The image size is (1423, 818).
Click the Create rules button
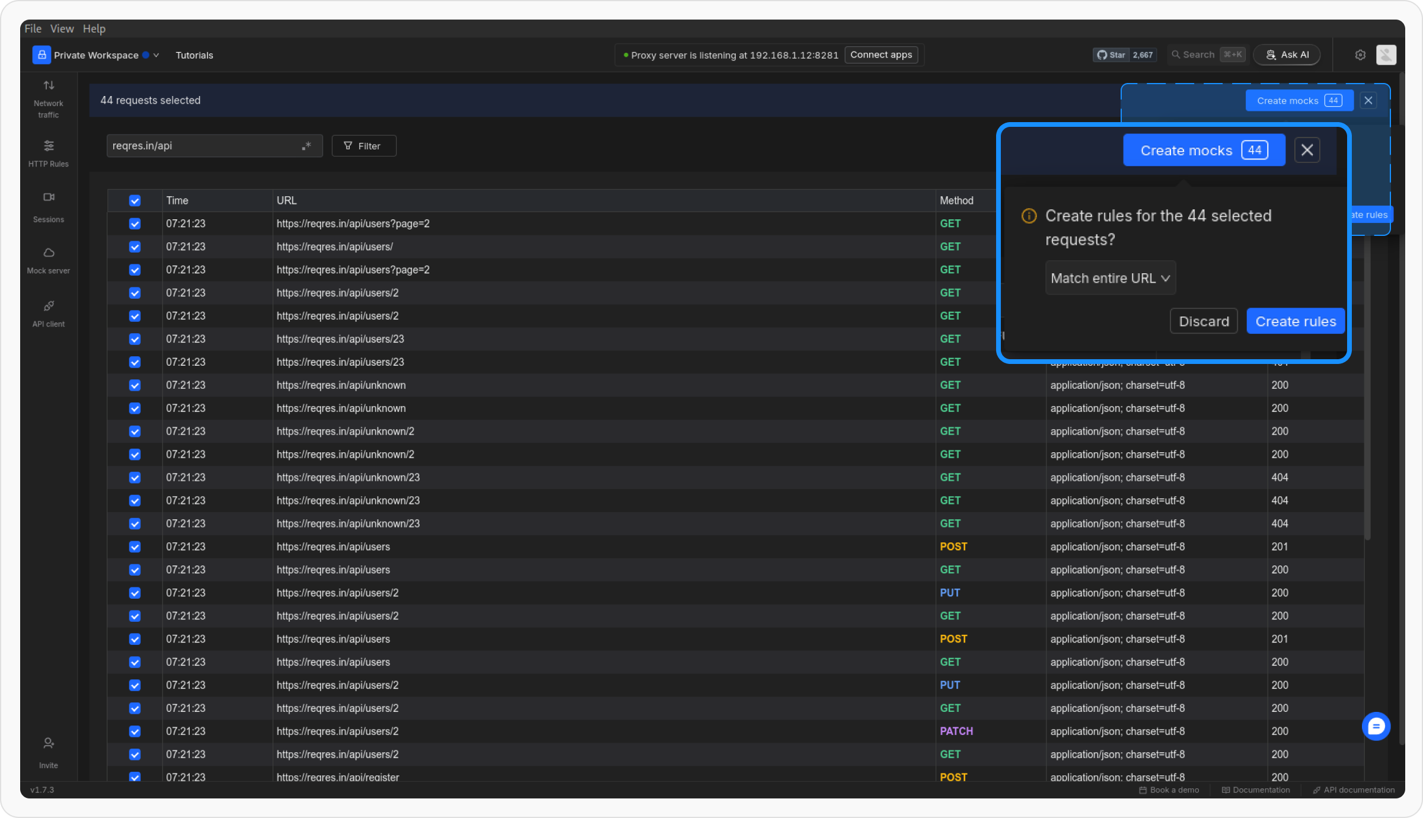click(x=1295, y=321)
